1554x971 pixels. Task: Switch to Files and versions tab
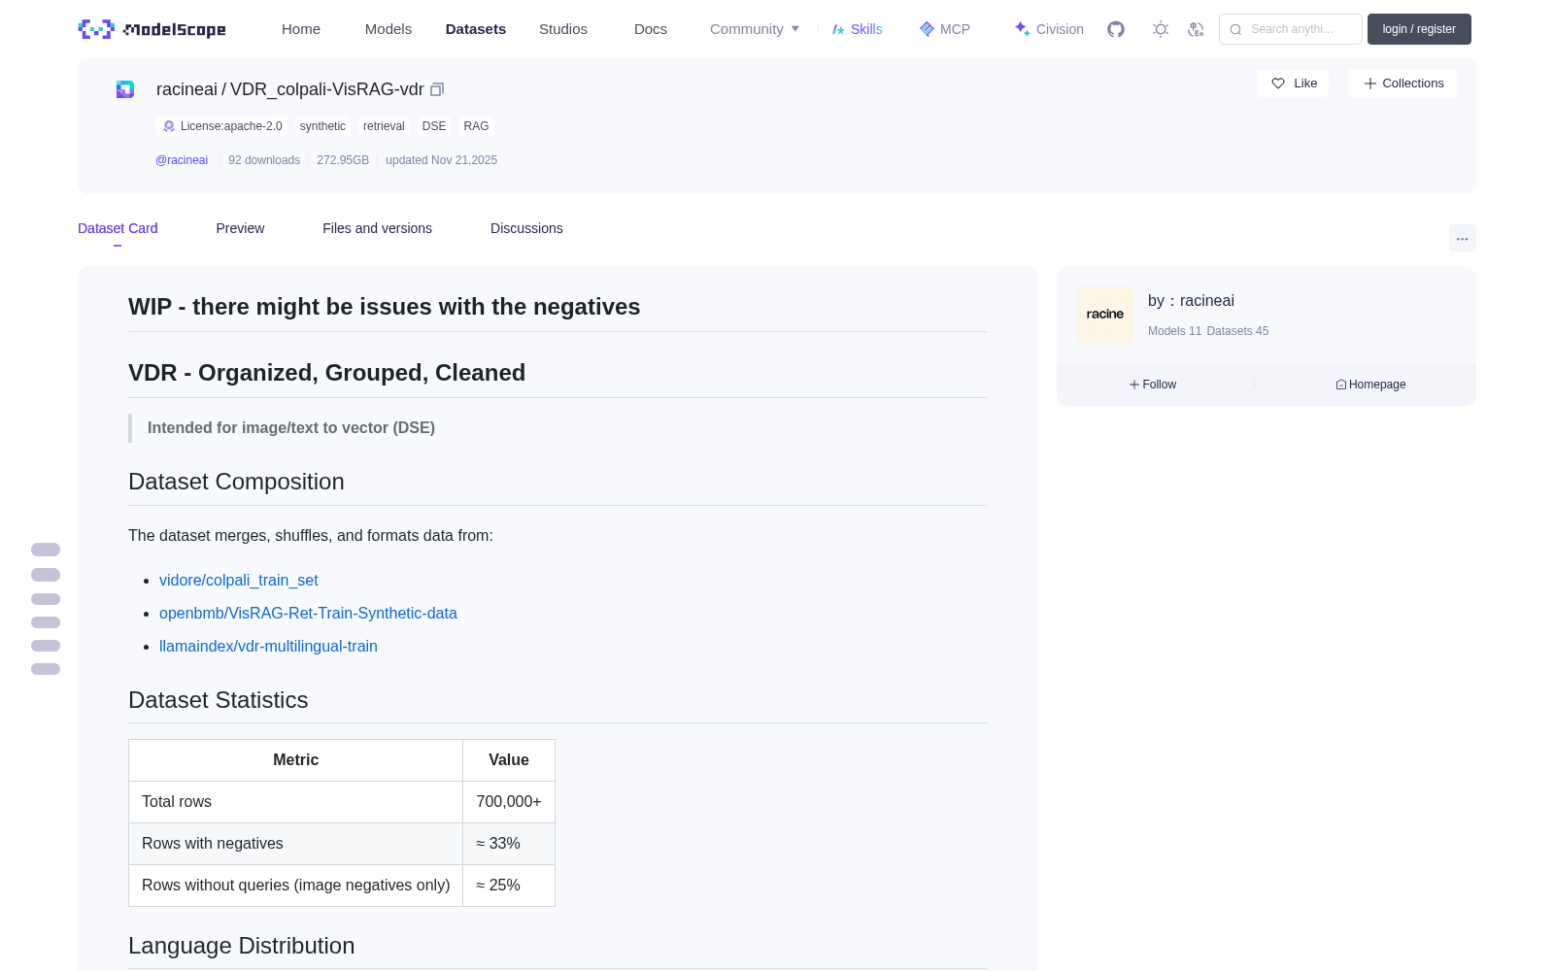377,228
